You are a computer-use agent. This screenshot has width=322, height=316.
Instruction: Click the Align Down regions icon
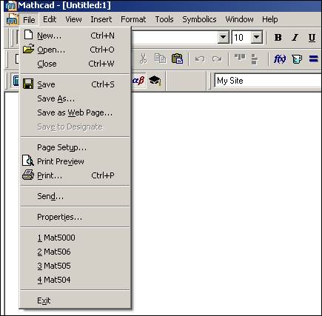[255, 59]
